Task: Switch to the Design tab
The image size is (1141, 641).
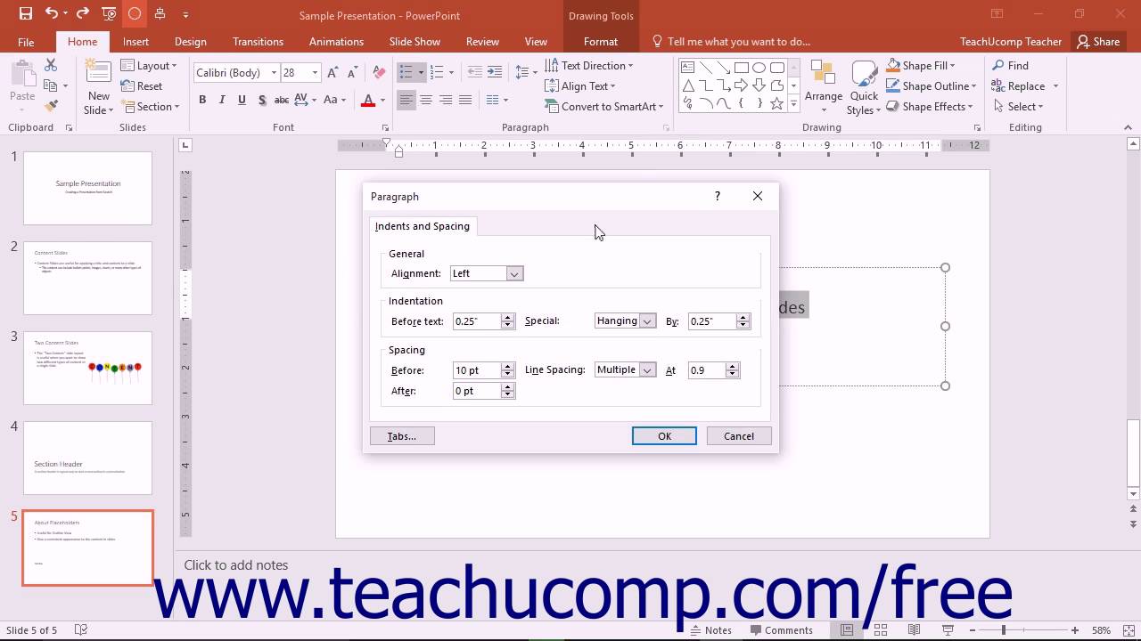Action: tap(190, 41)
